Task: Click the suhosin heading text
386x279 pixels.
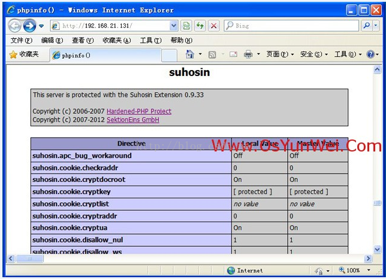Action: point(189,72)
